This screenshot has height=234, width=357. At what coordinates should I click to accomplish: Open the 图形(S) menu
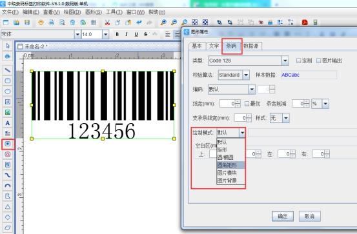pyautogui.click(x=94, y=12)
